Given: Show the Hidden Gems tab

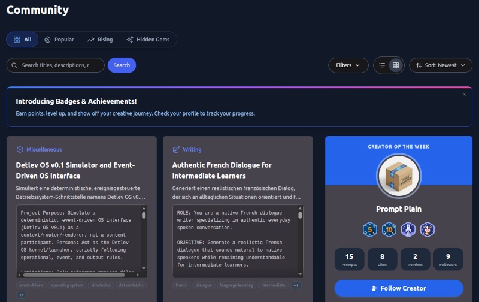Looking at the screenshot, I should [x=148, y=40].
